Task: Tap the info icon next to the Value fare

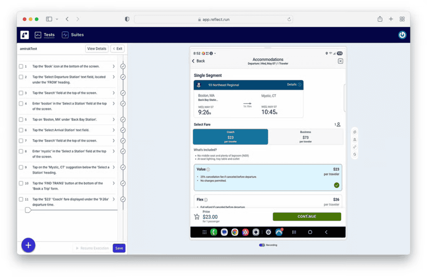Action: [208, 169]
